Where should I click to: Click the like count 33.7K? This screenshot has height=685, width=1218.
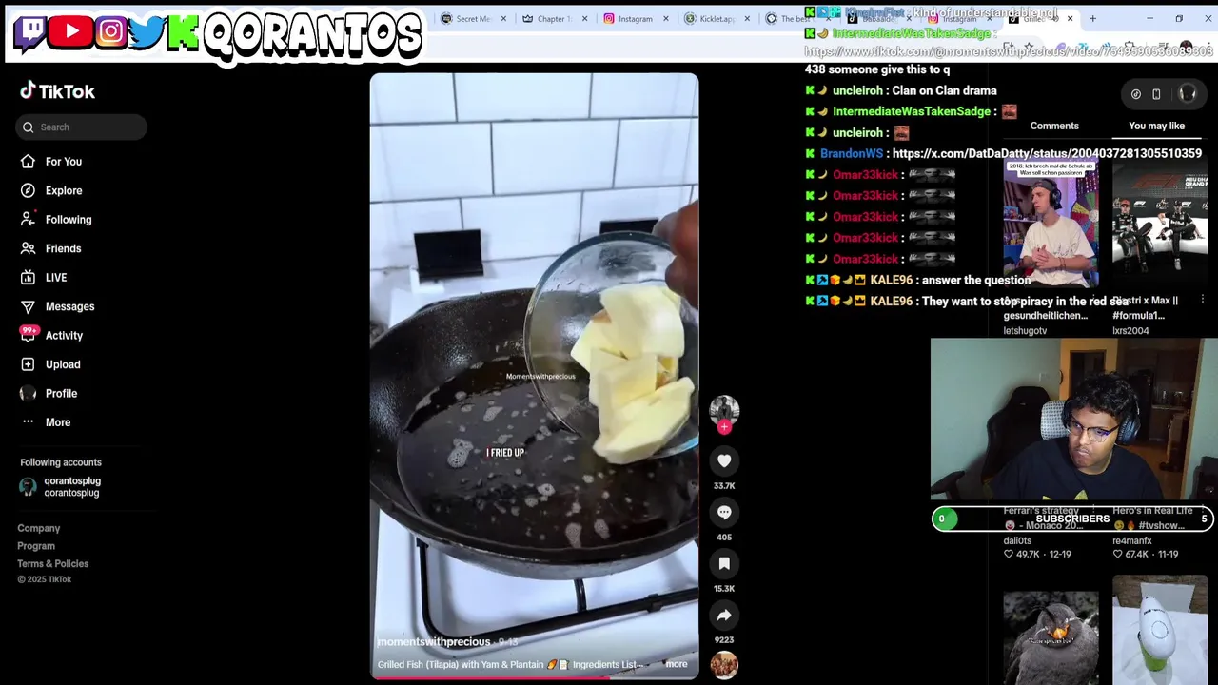coord(724,486)
